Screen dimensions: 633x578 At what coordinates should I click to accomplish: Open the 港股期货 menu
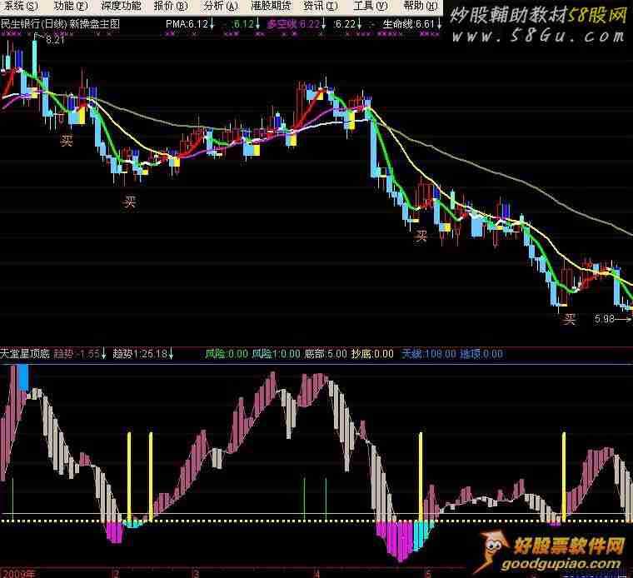tap(271, 6)
